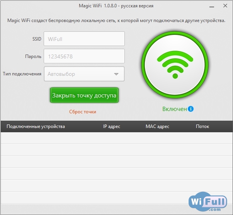Close the Magic WiFi window

(225, 6)
